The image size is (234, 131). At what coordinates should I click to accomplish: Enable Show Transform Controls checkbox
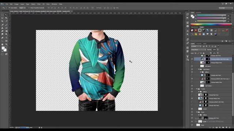point(29,8)
